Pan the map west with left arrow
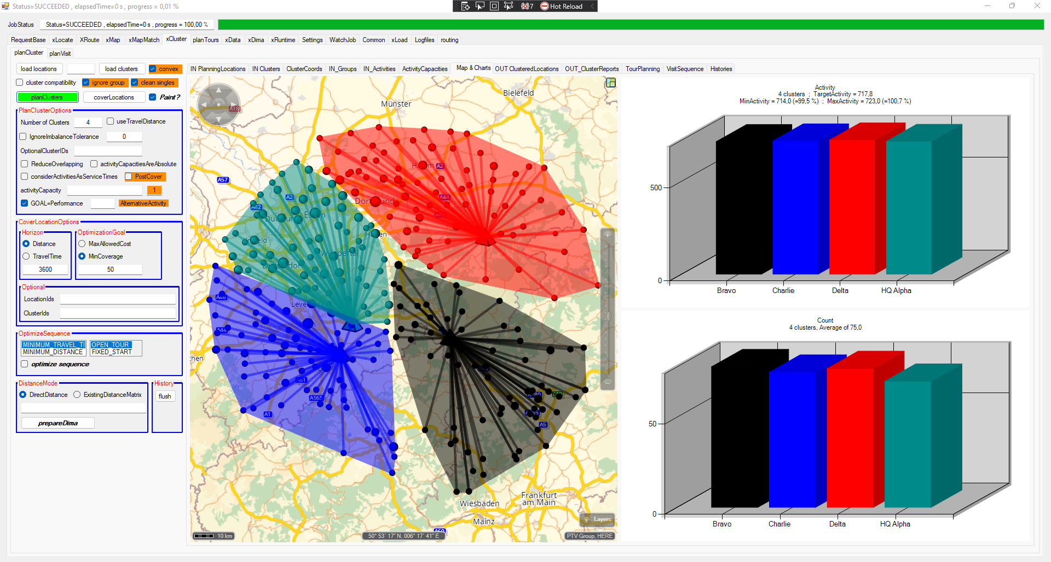The image size is (1051, 562). [x=204, y=104]
